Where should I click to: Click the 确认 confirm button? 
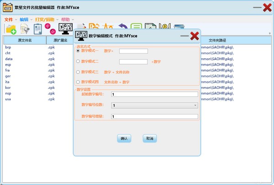[124, 139]
